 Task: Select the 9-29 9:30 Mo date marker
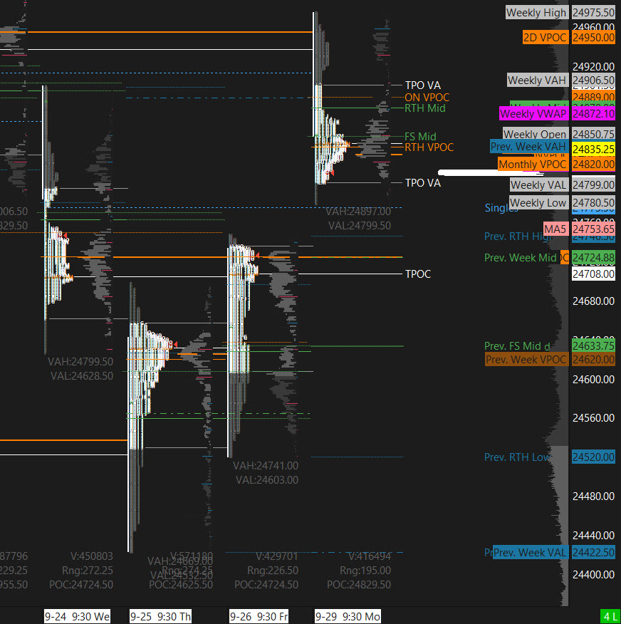pos(348,616)
